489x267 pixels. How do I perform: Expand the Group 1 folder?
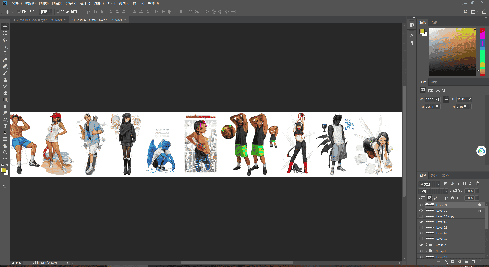pyautogui.click(x=427, y=251)
